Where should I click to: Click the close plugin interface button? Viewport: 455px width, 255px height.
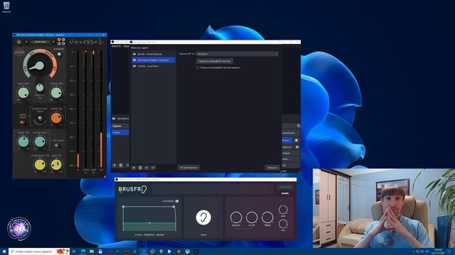pyautogui.click(x=215, y=62)
